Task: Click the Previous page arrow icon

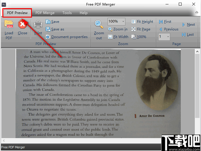Action: (x=161, y=29)
